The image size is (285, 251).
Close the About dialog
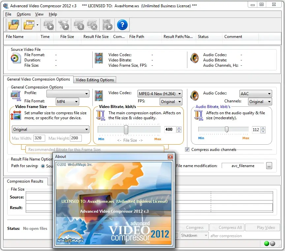[170, 157]
